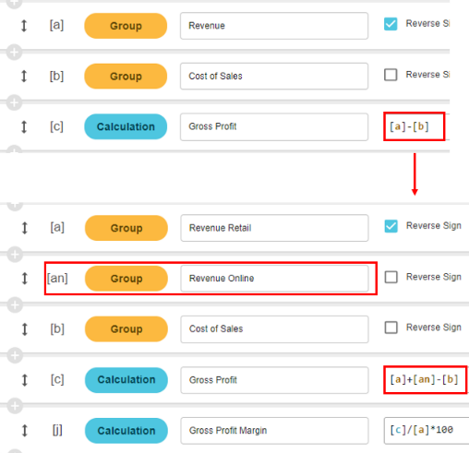
Task: Click the plus icon between Revenue and Cost of Sales
Action: pos(14,52)
